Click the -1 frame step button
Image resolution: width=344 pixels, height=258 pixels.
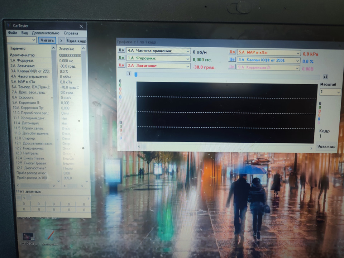click(x=129, y=74)
